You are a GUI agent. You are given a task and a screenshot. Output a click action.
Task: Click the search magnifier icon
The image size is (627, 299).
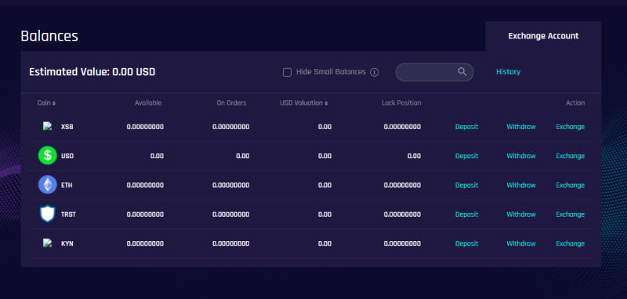pos(462,71)
